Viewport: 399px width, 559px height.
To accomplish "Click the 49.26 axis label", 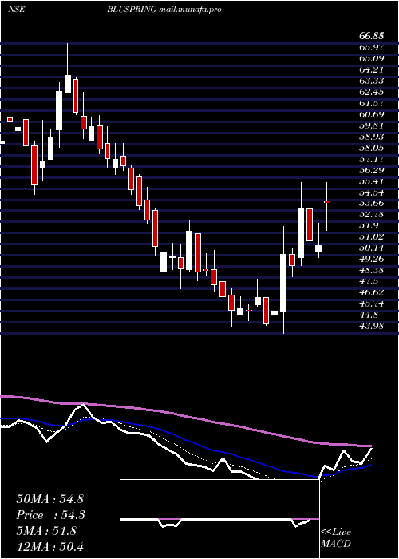I will click(372, 259).
